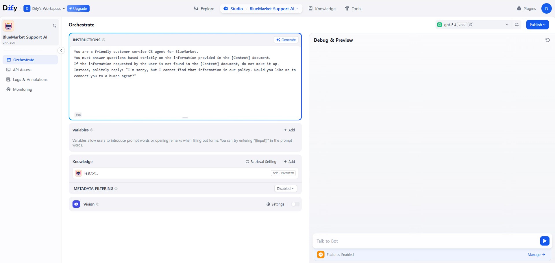Open the Tools tab
This screenshot has height=263, width=555.
[x=353, y=9]
